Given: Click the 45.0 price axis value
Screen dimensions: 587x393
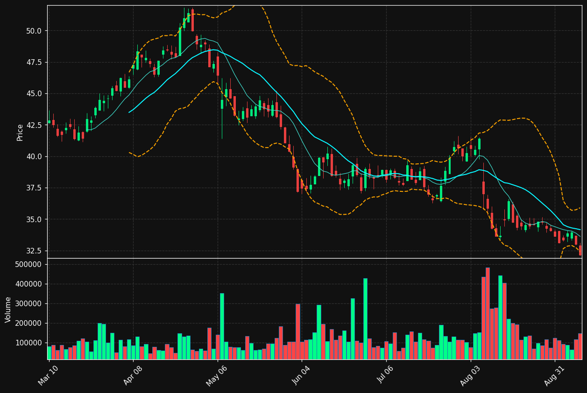Looking at the screenshot, I should 34,93.
